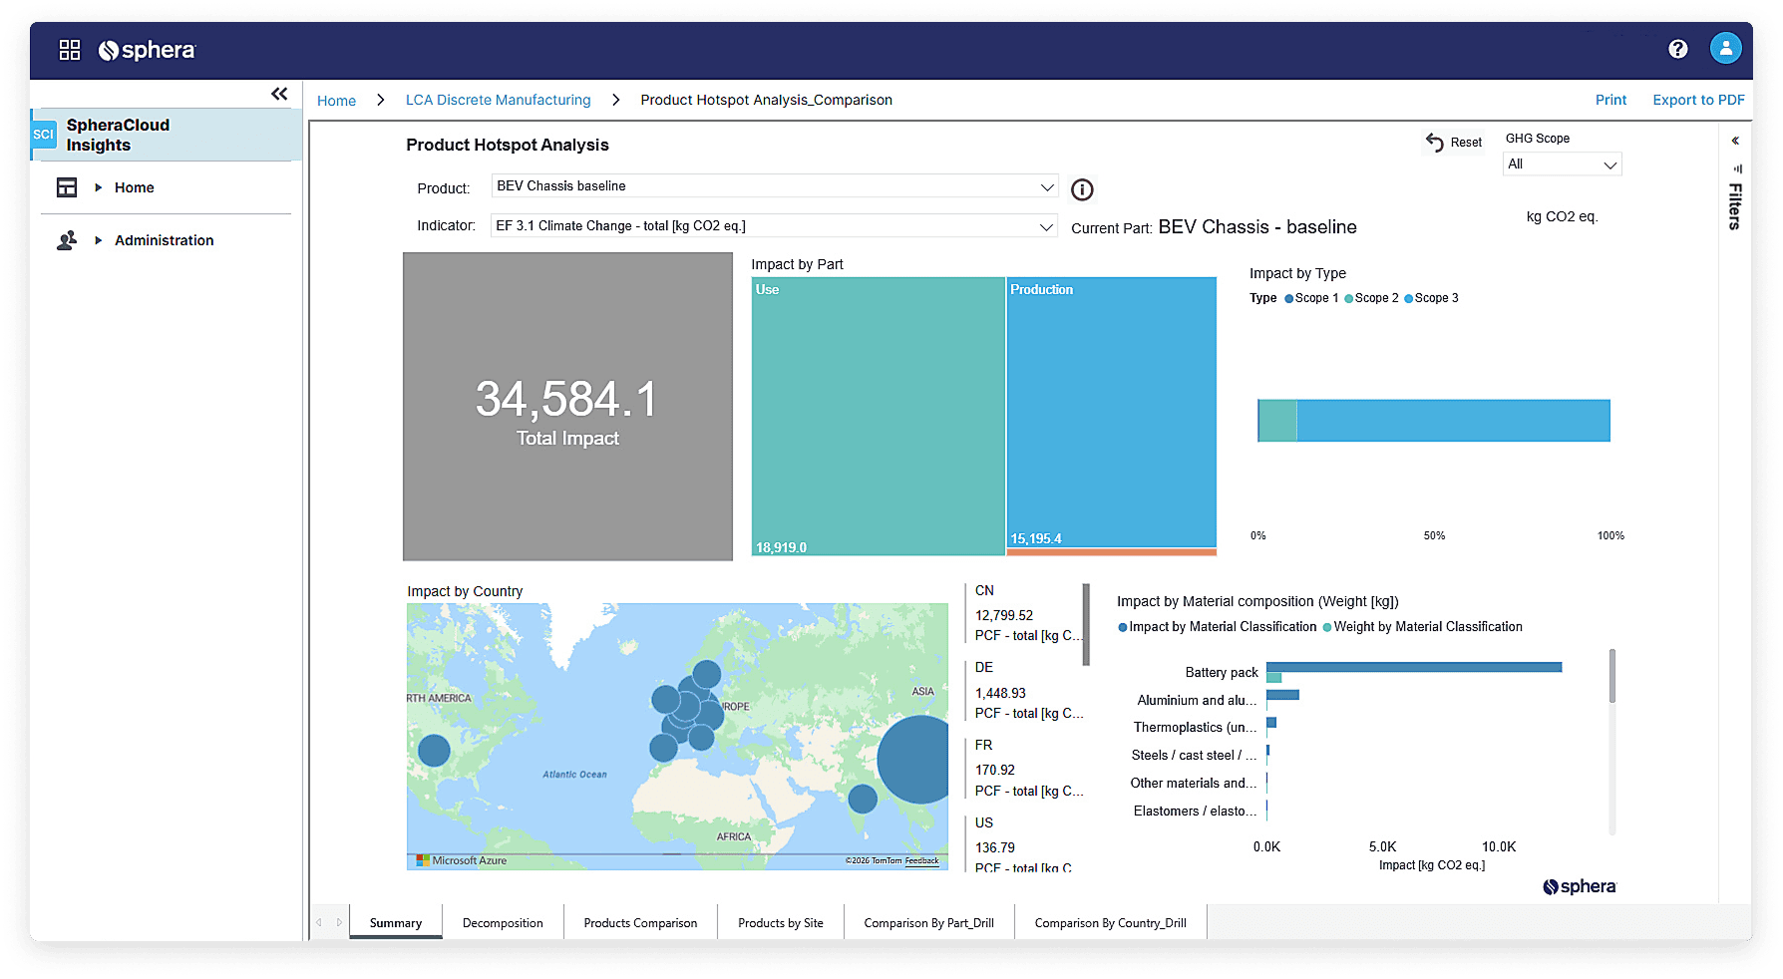
Task: Open the Product dropdown BEV Chassis baseline
Action: (x=775, y=186)
